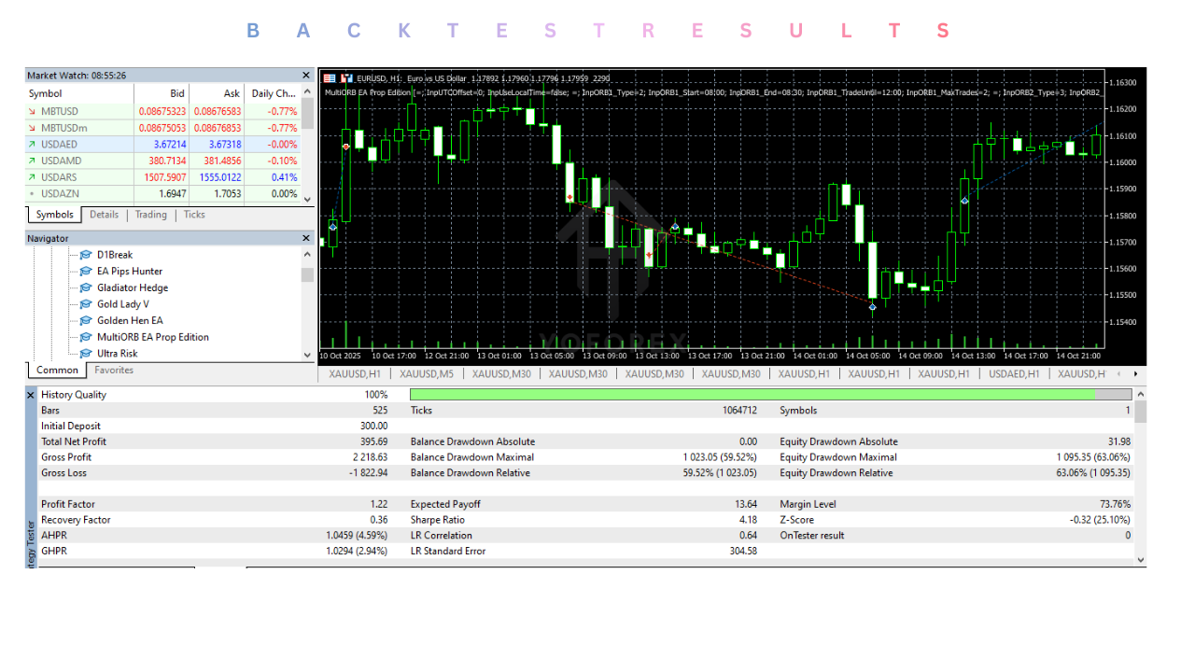This screenshot has height=672, width=1195.
Task: Open the Details tab in Market Watch
Action: click(104, 215)
